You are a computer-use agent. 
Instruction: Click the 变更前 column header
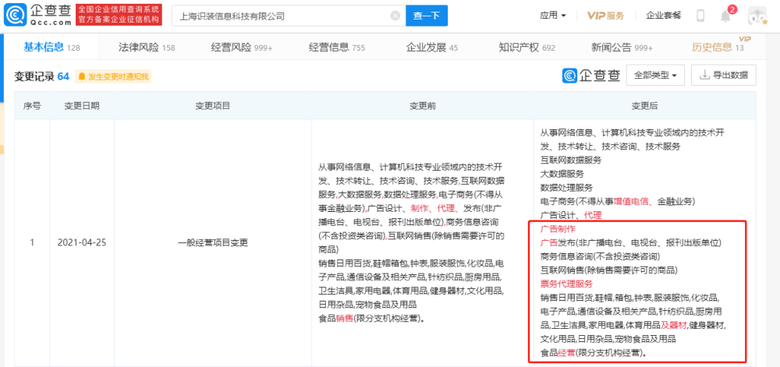click(x=423, y=106)
